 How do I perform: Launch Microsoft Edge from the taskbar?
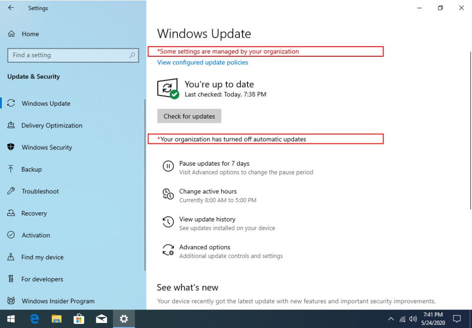coord(34,319)
